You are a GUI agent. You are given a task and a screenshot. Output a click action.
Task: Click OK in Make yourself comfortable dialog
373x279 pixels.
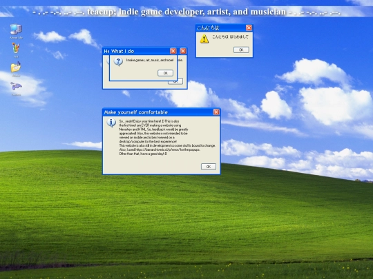pyautogui.click(x=209, y=167)
